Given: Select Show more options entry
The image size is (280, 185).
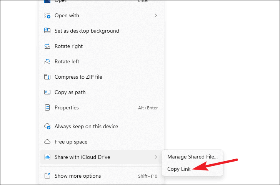Looking at the screenshot, I should (x=101, y=176).
